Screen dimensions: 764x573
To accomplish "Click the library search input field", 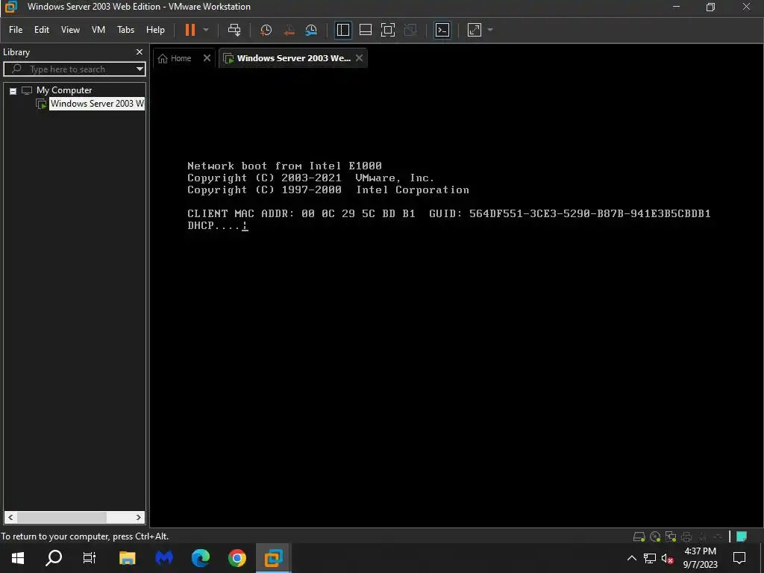I will [73, 69].
